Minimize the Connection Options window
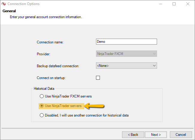This screenshot has width=195, height=140. 161,4
